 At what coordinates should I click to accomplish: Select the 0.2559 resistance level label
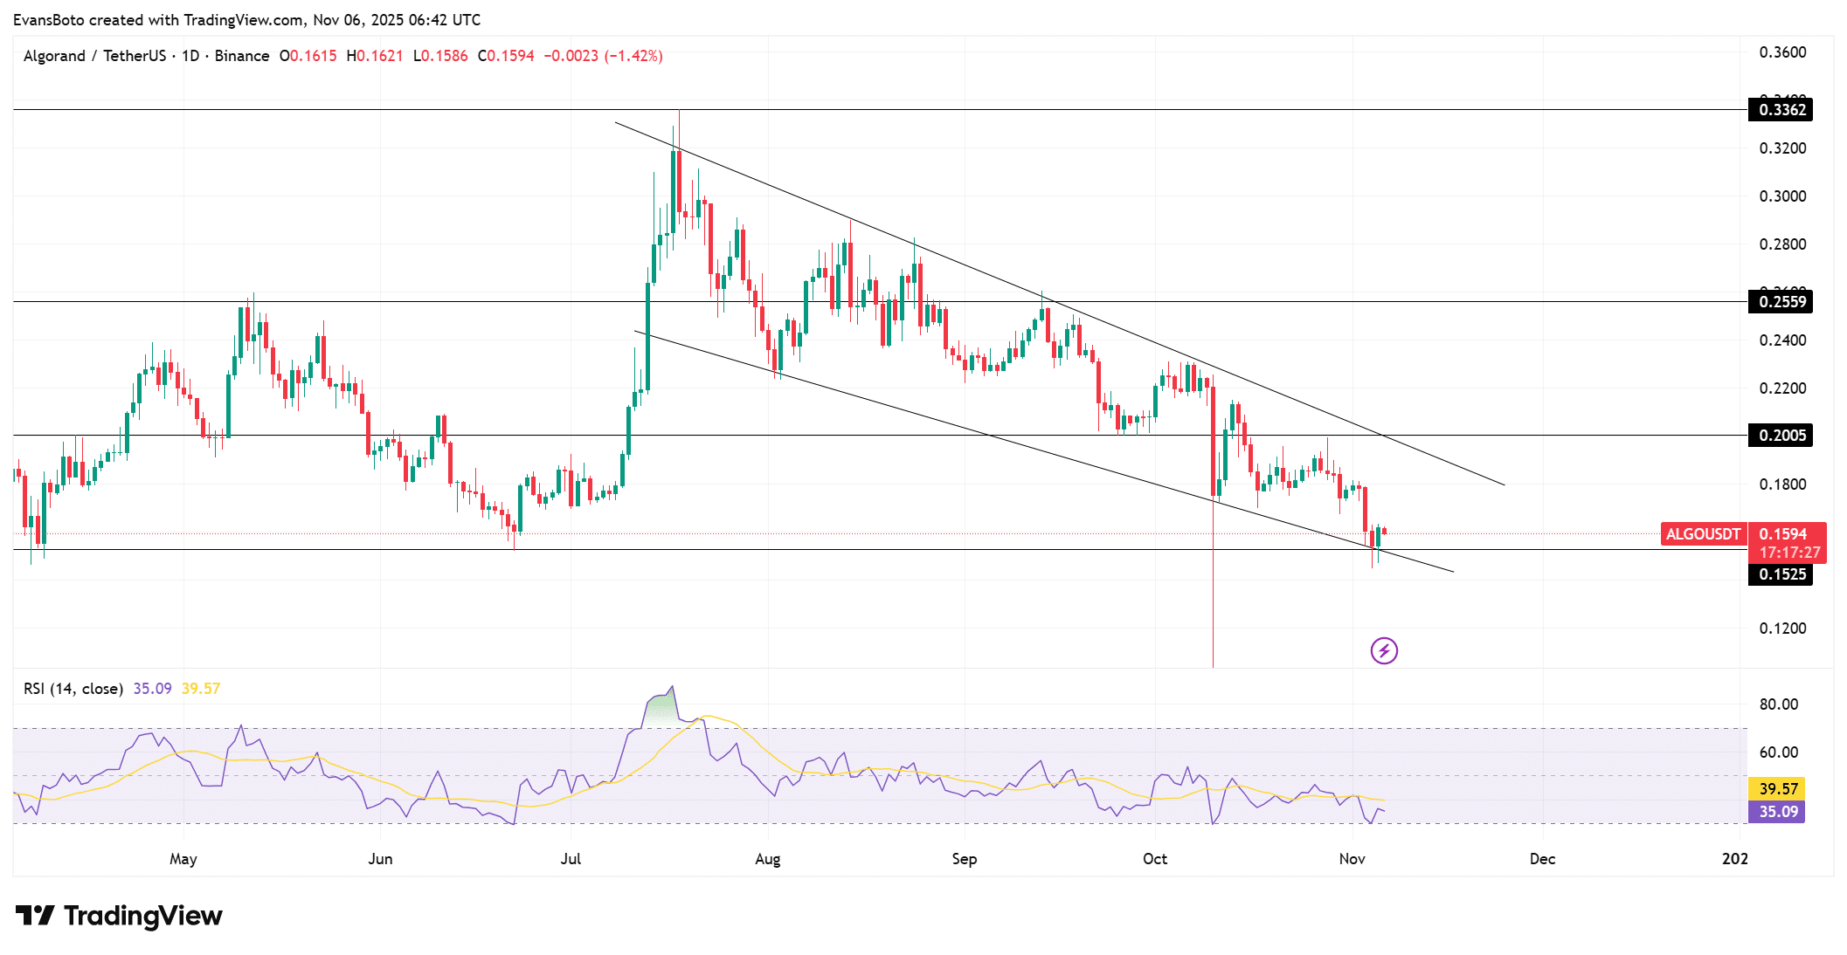[x=1781, y=302]
